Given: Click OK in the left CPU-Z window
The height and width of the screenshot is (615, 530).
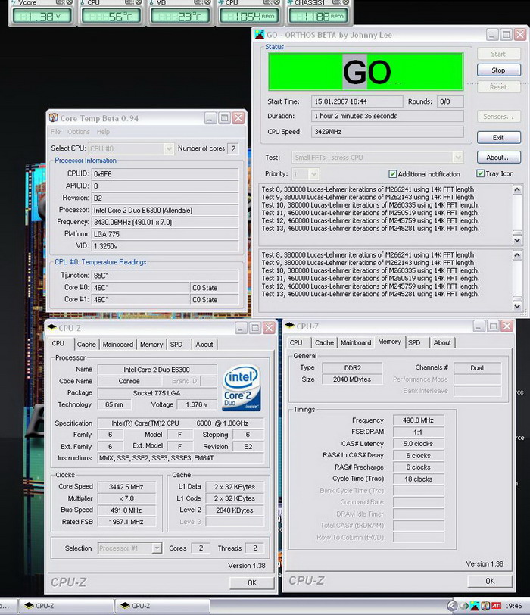Looking at the screenshot, I should (x=252, y=583).
